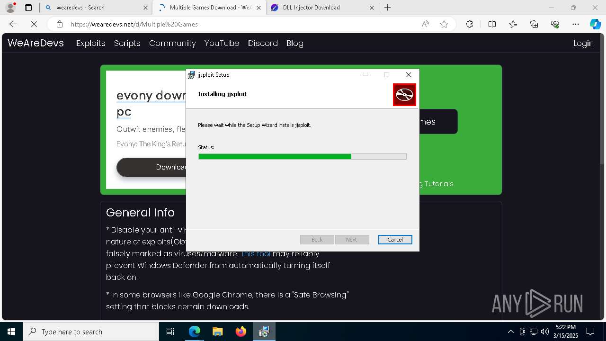Open the Favorites list
The height and width of the screenshot is (341, 606).
click(x=513, y=24)
